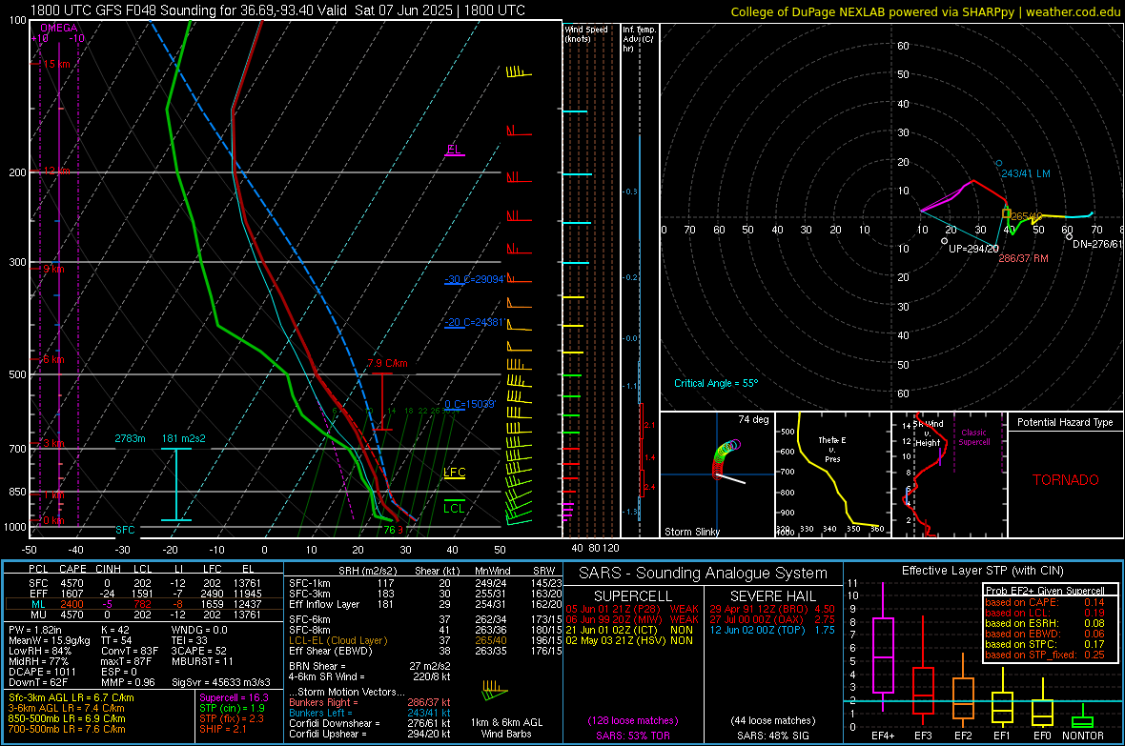Click the '181 m2s2' inflow layer label
This screenshot has height=746, width=1125.
[x=184, y=438]
